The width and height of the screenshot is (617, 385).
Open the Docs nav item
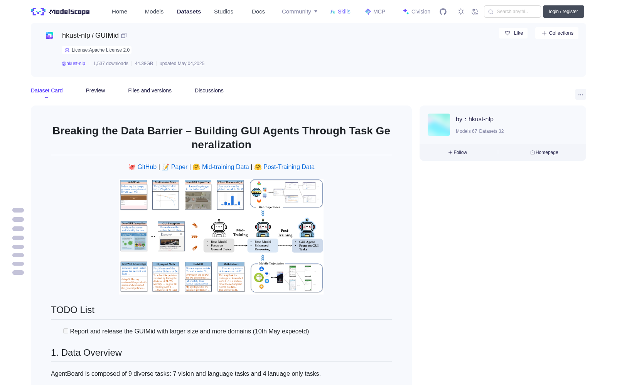[258, 12]
